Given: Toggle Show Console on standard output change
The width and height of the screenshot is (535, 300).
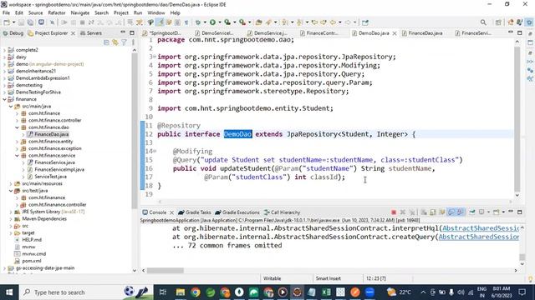Looking at the screenshot, I should point(451,212).
